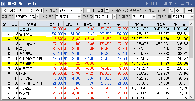The width and height of the screenshot is (195, 101).
Task: Open the 거래대금 filter dropdown
Action: tap(192, 17)
